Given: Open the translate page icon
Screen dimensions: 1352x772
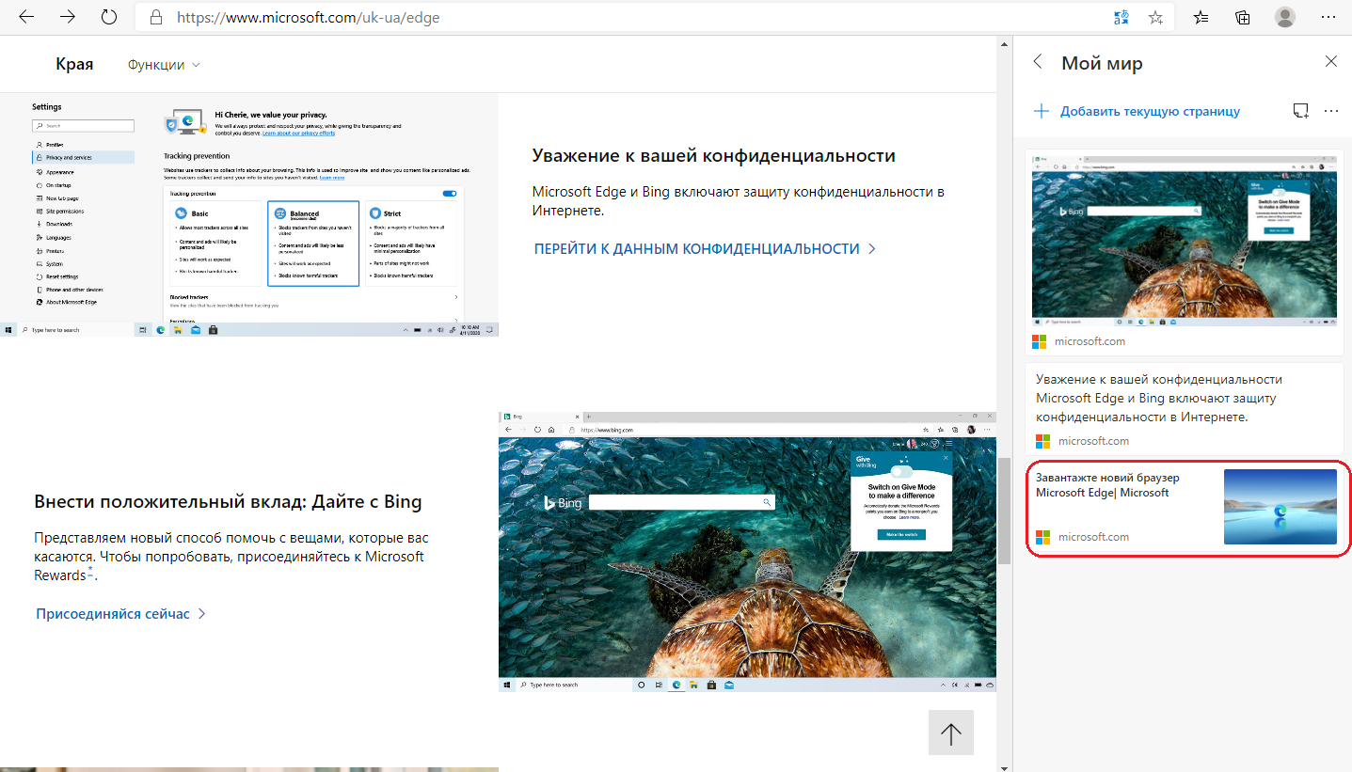Looking at the screenshot, I should 1121,17.
